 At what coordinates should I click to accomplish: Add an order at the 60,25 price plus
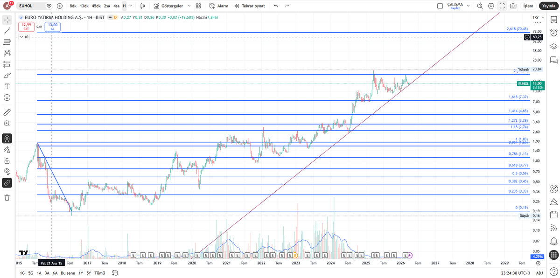point(527,37)
